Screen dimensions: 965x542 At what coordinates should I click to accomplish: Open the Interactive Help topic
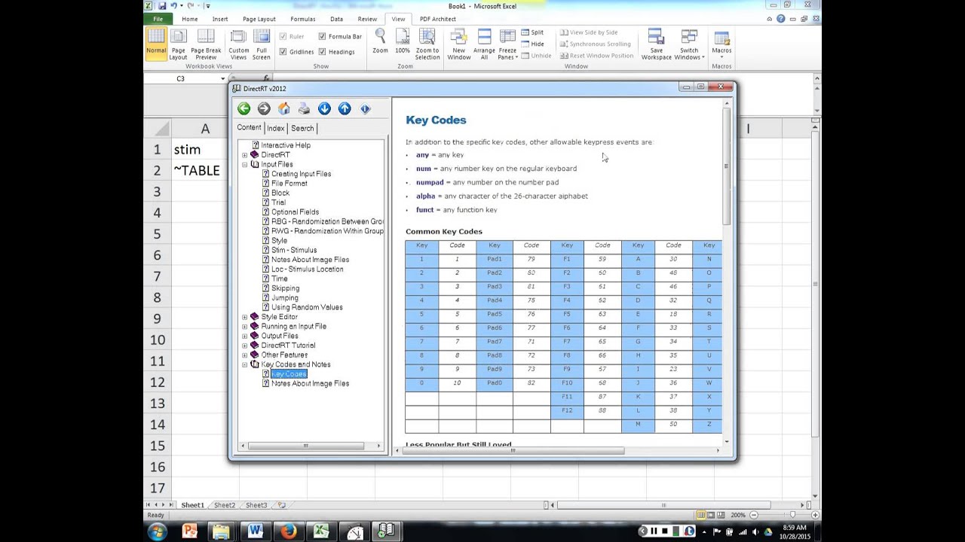pos(286,145)
